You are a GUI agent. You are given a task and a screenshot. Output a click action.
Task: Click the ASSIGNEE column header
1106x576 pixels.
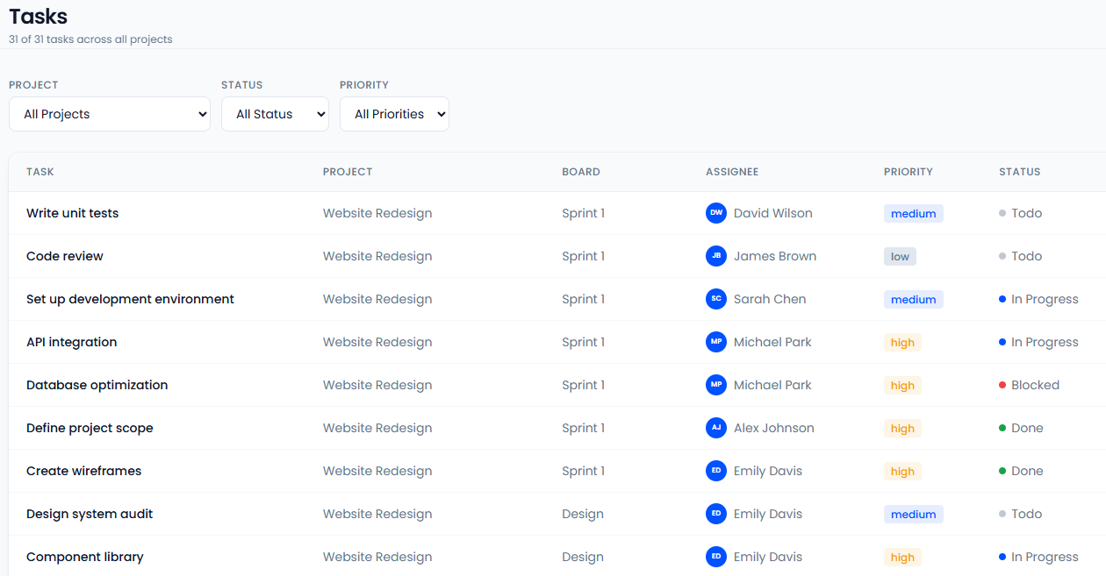click(732, 172)
